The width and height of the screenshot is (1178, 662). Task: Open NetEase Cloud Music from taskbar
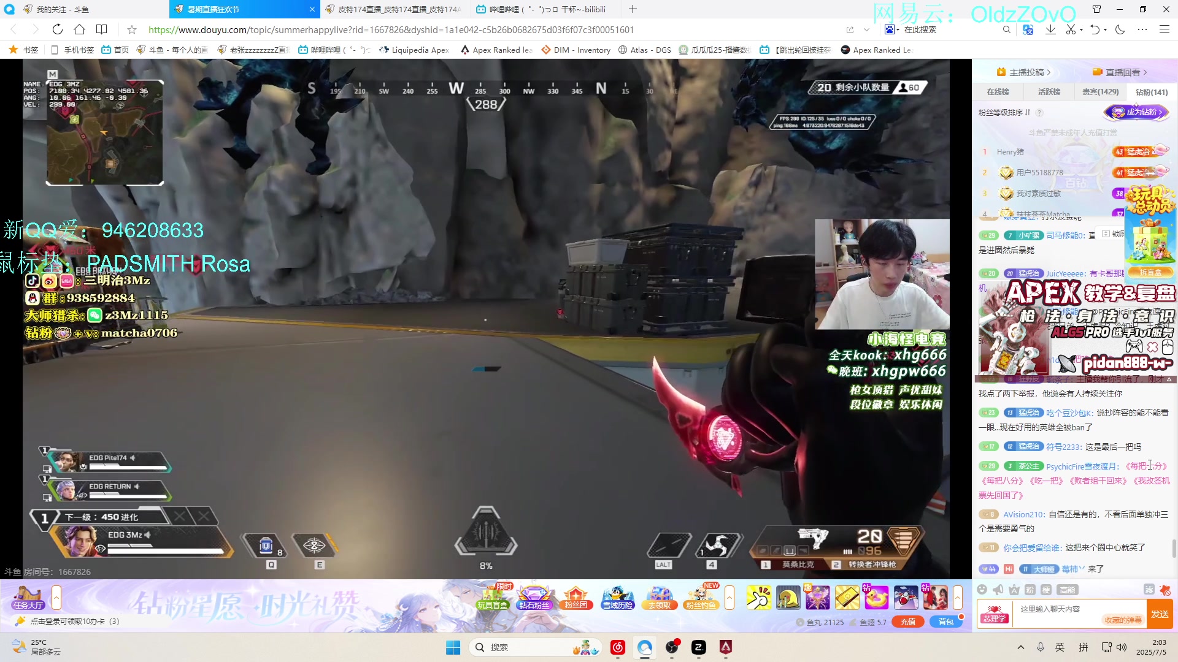pyautogui.click(x=618, y=647)
